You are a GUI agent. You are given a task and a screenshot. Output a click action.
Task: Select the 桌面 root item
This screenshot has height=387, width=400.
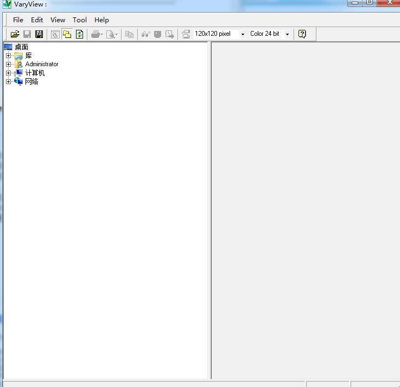[21, 47]
